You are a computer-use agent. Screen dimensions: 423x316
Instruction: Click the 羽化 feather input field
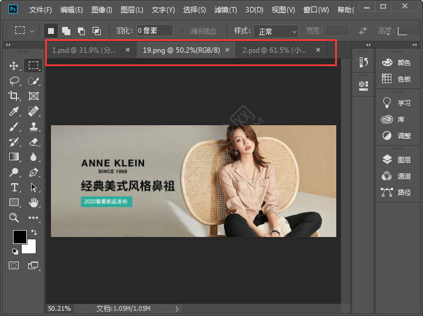[x=155, y=30]
